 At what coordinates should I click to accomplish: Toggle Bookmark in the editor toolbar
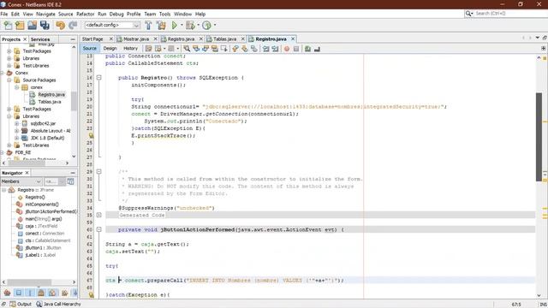254,49
